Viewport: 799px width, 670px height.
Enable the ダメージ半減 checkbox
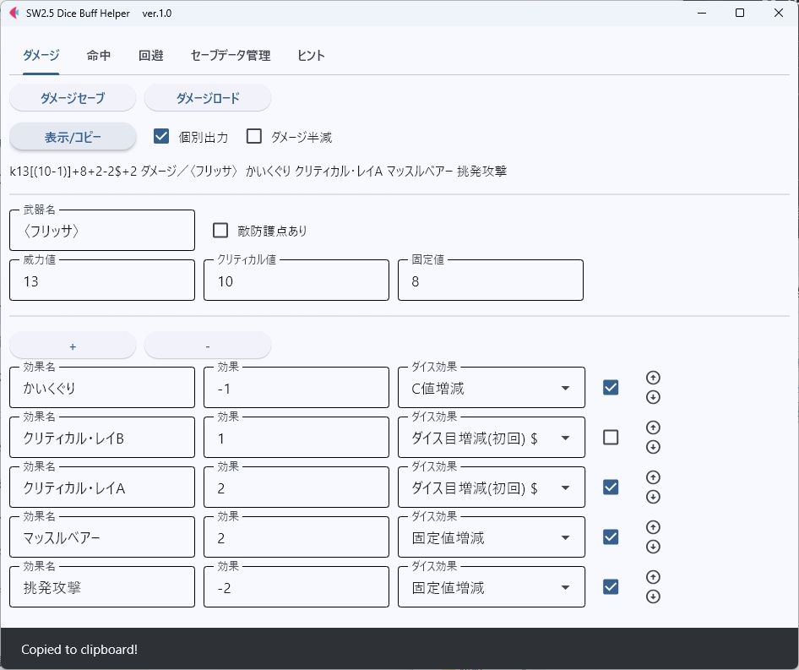pyautogui.click(x=254, y=136)
